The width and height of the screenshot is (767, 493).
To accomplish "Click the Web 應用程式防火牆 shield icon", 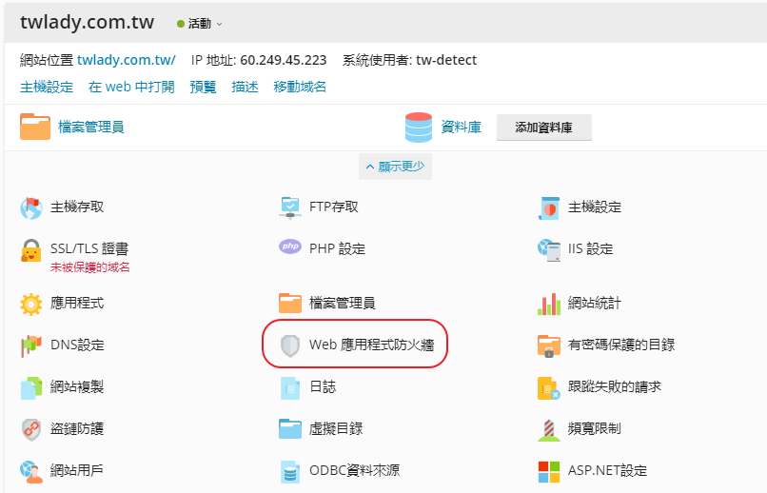I will tap(290, 345).
